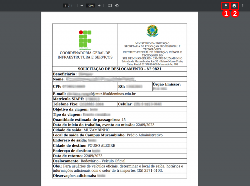Select the IF Sul de Minas logo

click(85, 40)
